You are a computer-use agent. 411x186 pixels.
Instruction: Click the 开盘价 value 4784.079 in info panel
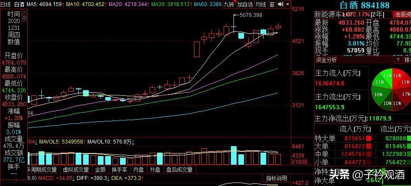pos(13,63)
